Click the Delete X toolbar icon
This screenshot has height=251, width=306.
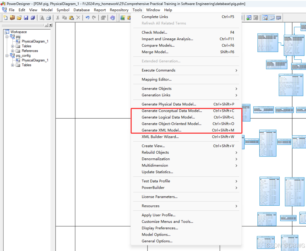pos(78,18)
